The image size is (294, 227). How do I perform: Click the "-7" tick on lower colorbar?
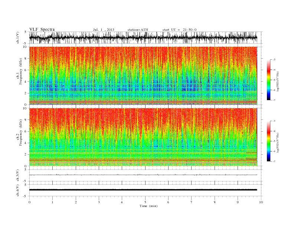tap(274, 161)
